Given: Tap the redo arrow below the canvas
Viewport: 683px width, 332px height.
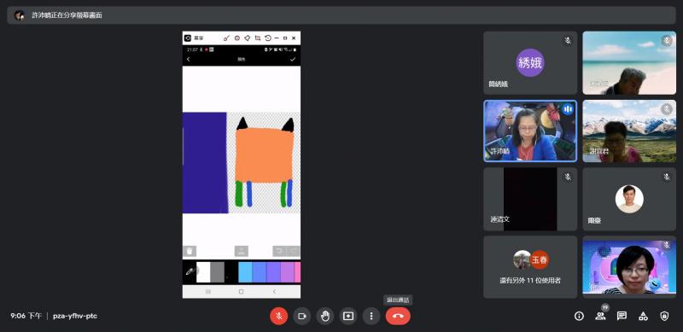Looking at the screenshot, I should [x=294, y=252].
